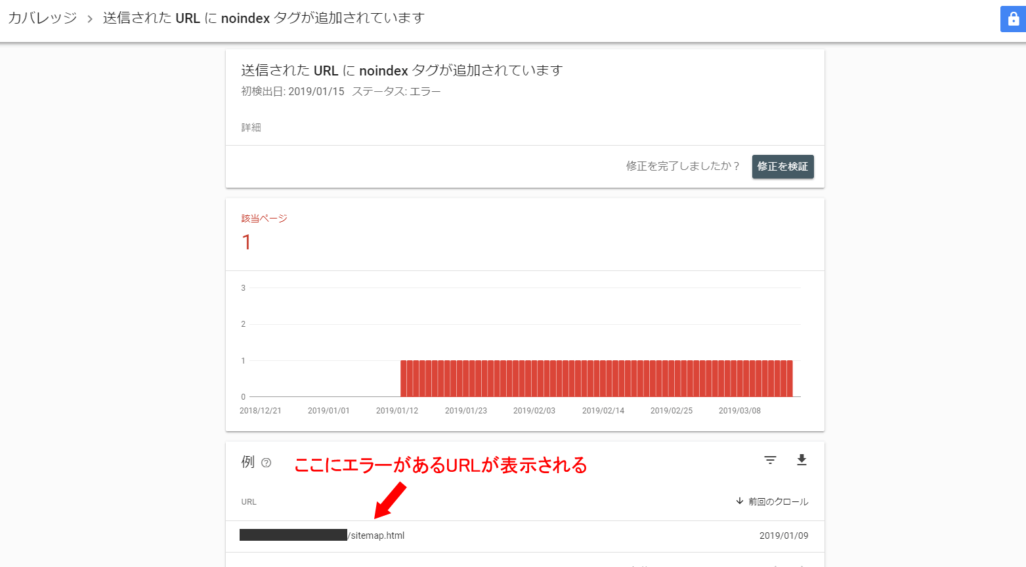Expand the 詳細 section
This screenshot has height=567, width=1026.
pyautogui.click(x=251, y=127)
